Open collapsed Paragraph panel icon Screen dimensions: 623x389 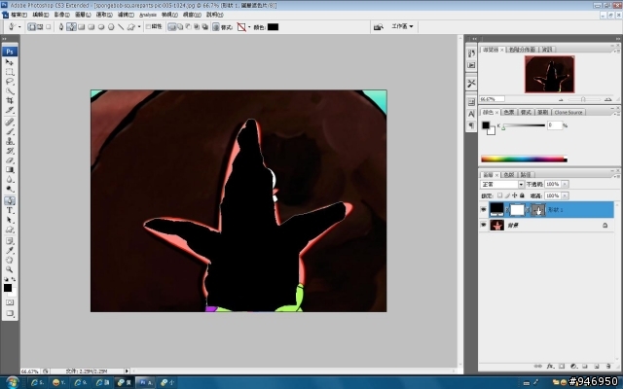471,125
